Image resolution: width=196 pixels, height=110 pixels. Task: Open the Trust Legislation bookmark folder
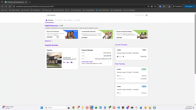(x=129, y=10)
